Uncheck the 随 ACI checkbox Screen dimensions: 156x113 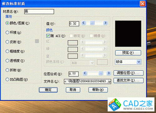(48, 36)
